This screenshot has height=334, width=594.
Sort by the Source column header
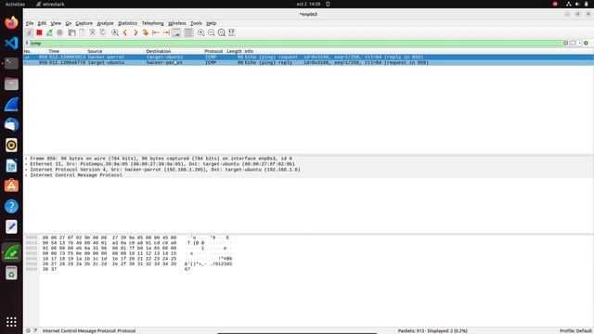click(95, 51)
